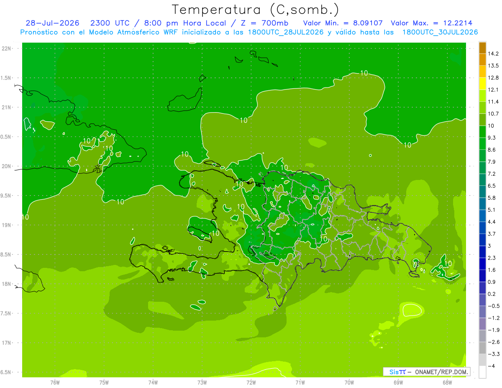Click the legend value "10.7"
502x388 pixels.
pyautogui.click(x=494, y=114)
